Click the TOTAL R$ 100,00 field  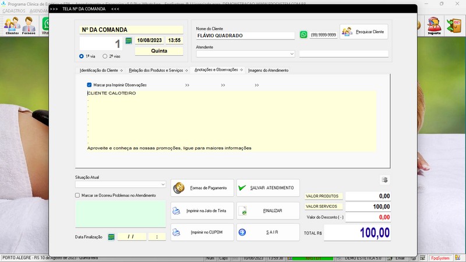tap(357, 232)
